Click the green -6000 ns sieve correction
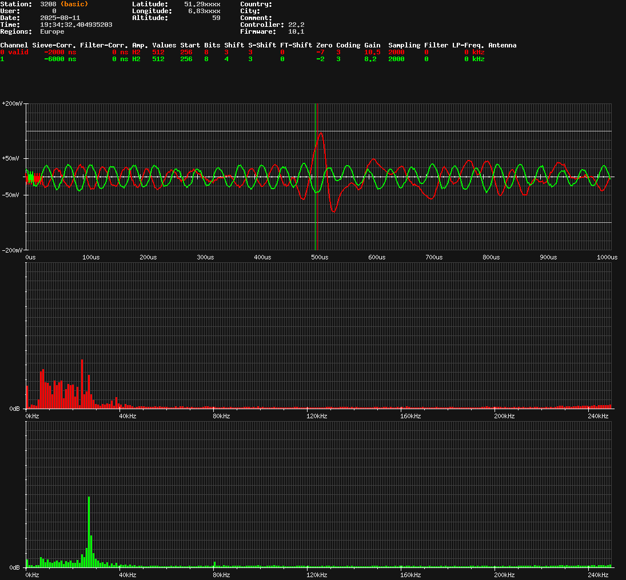Viewport: 626px width, 580px height. click(x=60, y=59)
